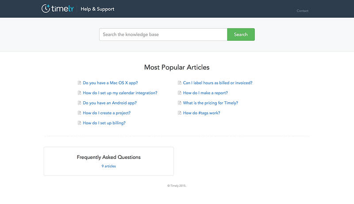The width and height of the screenshot is (354, 204).
Task: Open the Contact page in header
Action: click(302, 11)
